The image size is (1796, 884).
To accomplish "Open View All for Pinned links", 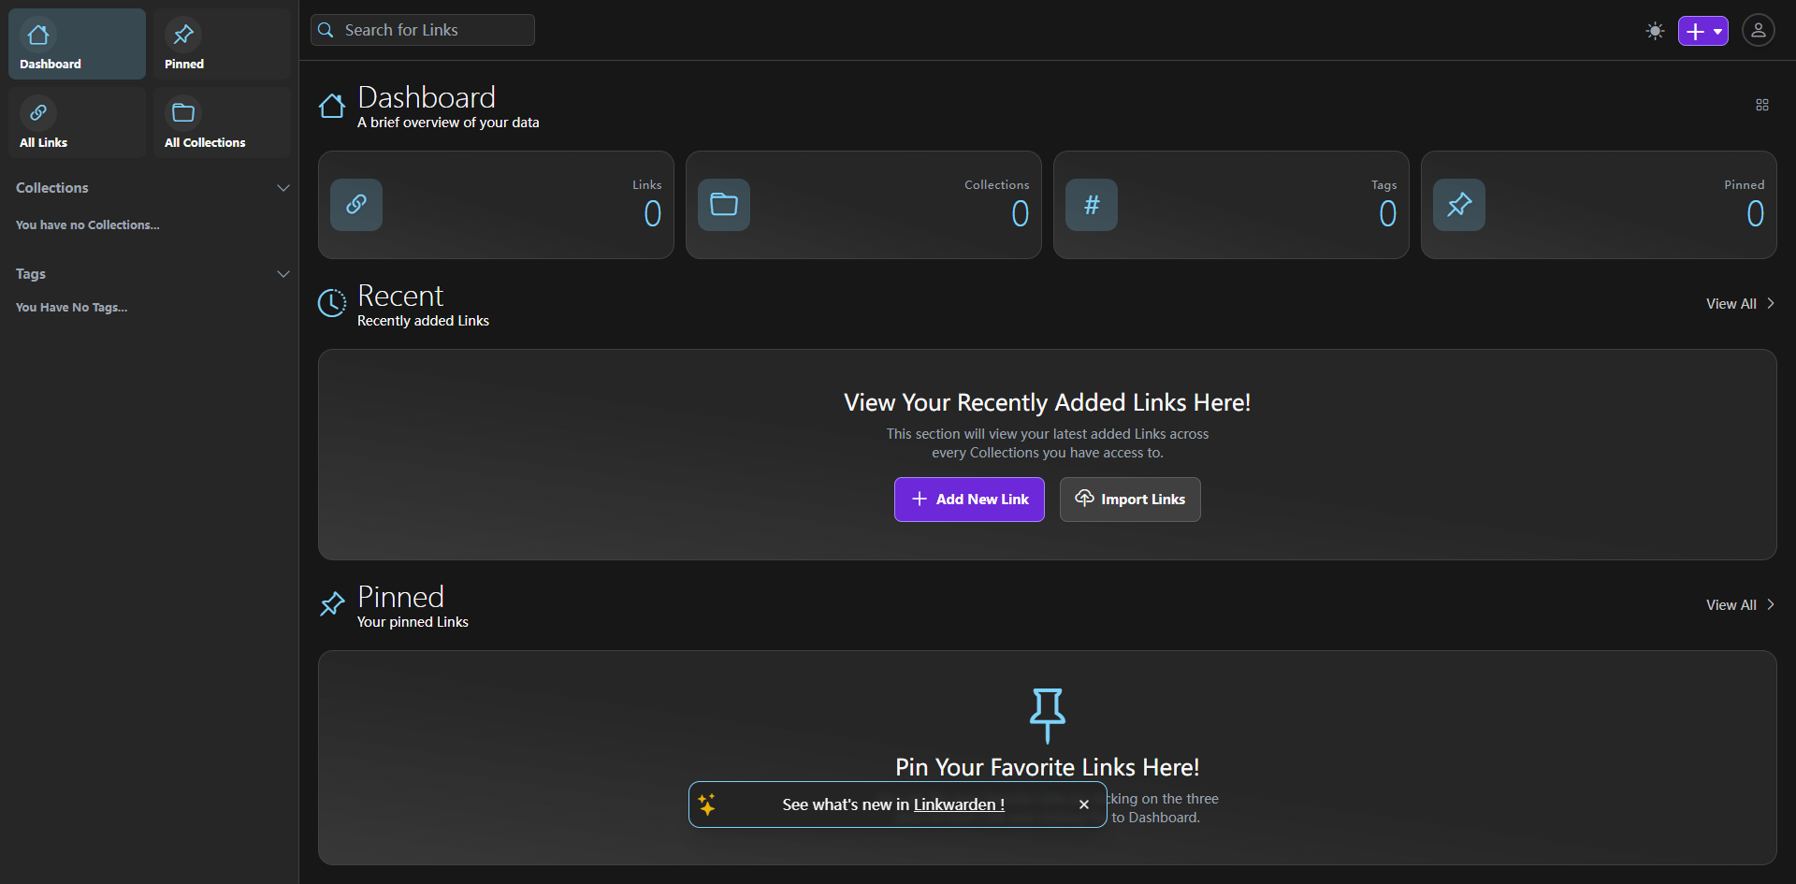I will coord(1740,605).
